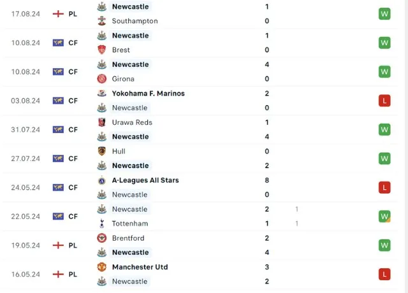Click win badge for Tottenham match
This screenshot has height=293, width=408.
pos(384,216)
